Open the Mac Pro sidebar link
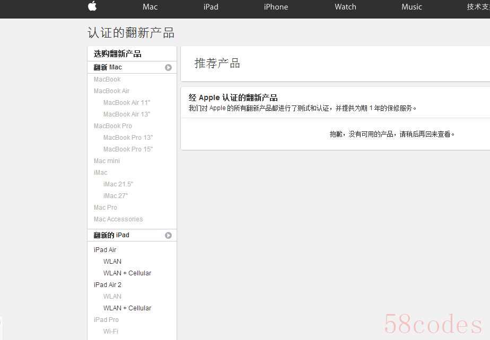 (106, 208)
